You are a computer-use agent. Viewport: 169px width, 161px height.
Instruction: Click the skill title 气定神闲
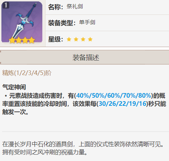click(14, 87)
